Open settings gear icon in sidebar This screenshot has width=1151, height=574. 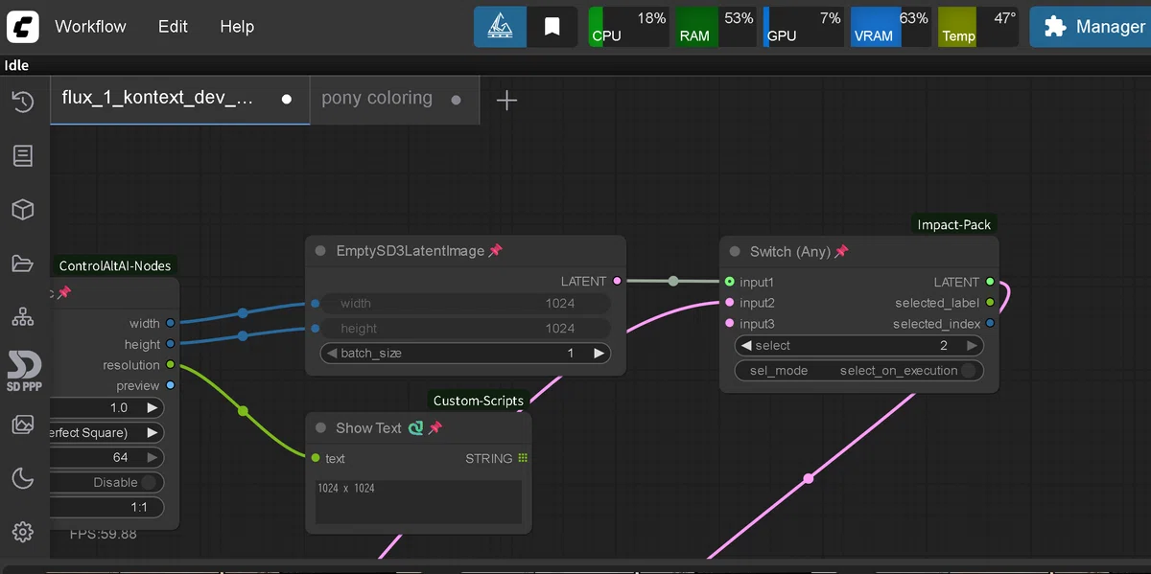(x=23, y=532)
